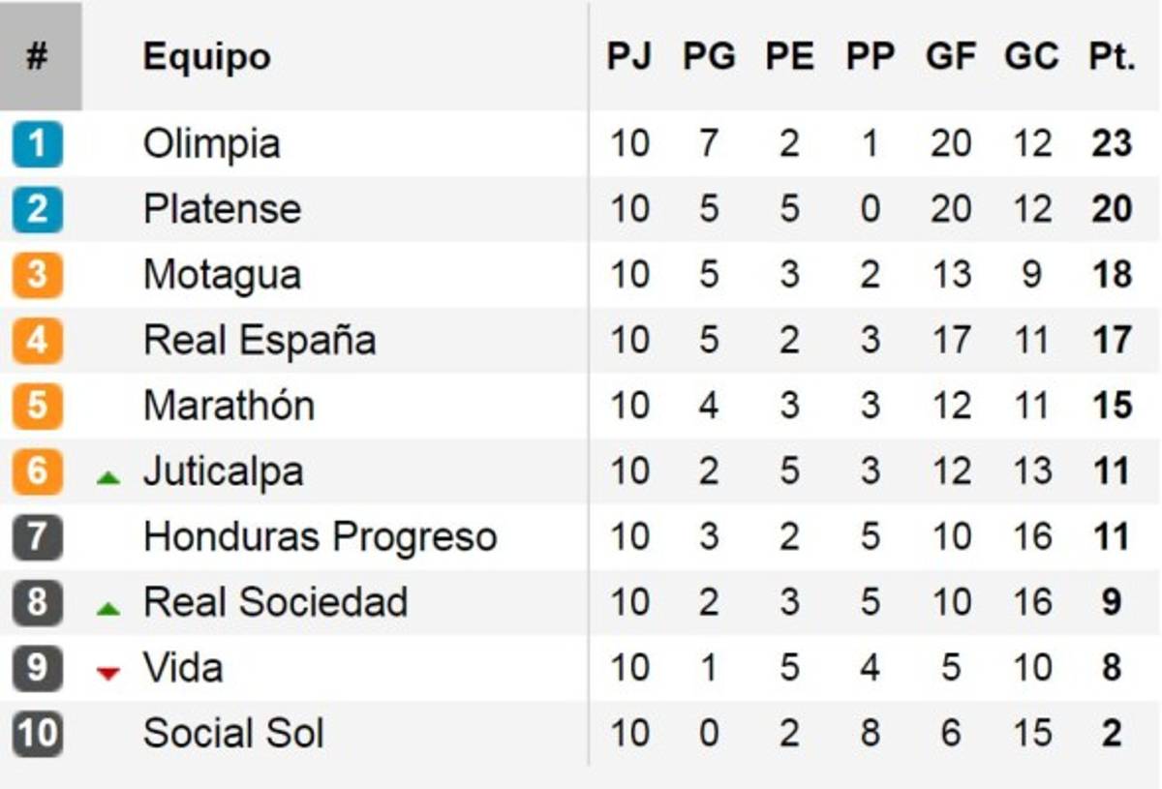Click the blue position 2 badge
1162x789 pixels.
(x=37, y=209)
